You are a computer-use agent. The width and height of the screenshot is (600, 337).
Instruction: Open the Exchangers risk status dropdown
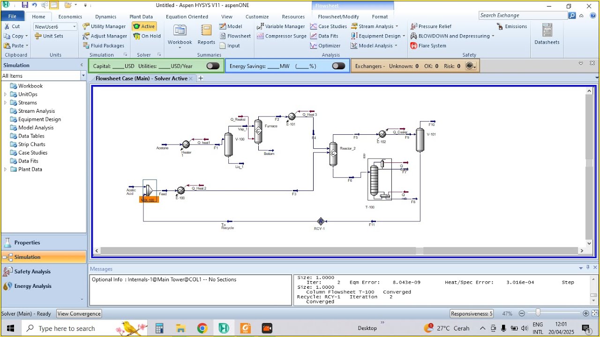471,66
